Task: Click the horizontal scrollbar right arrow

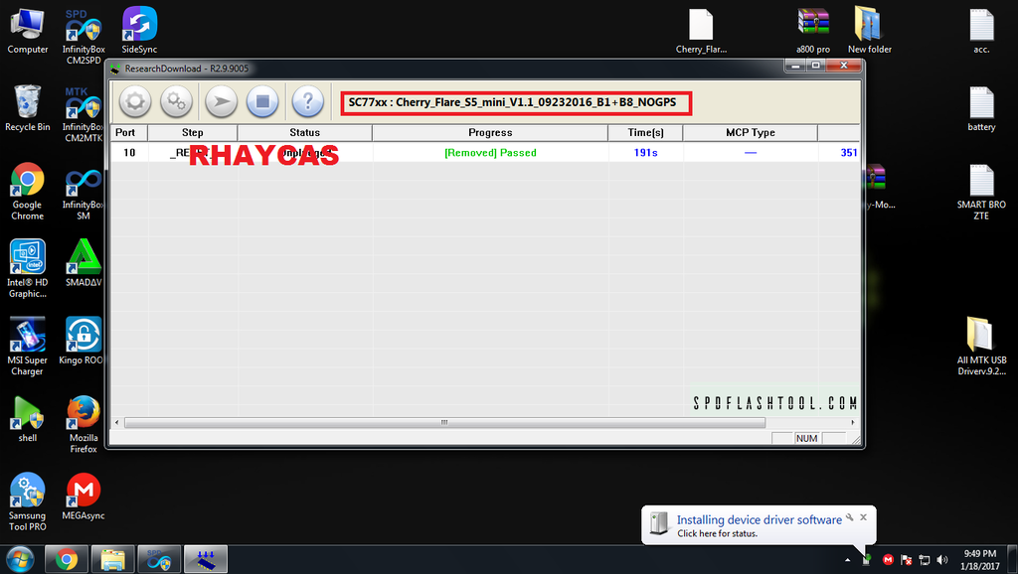Action: tap(853, 422)
